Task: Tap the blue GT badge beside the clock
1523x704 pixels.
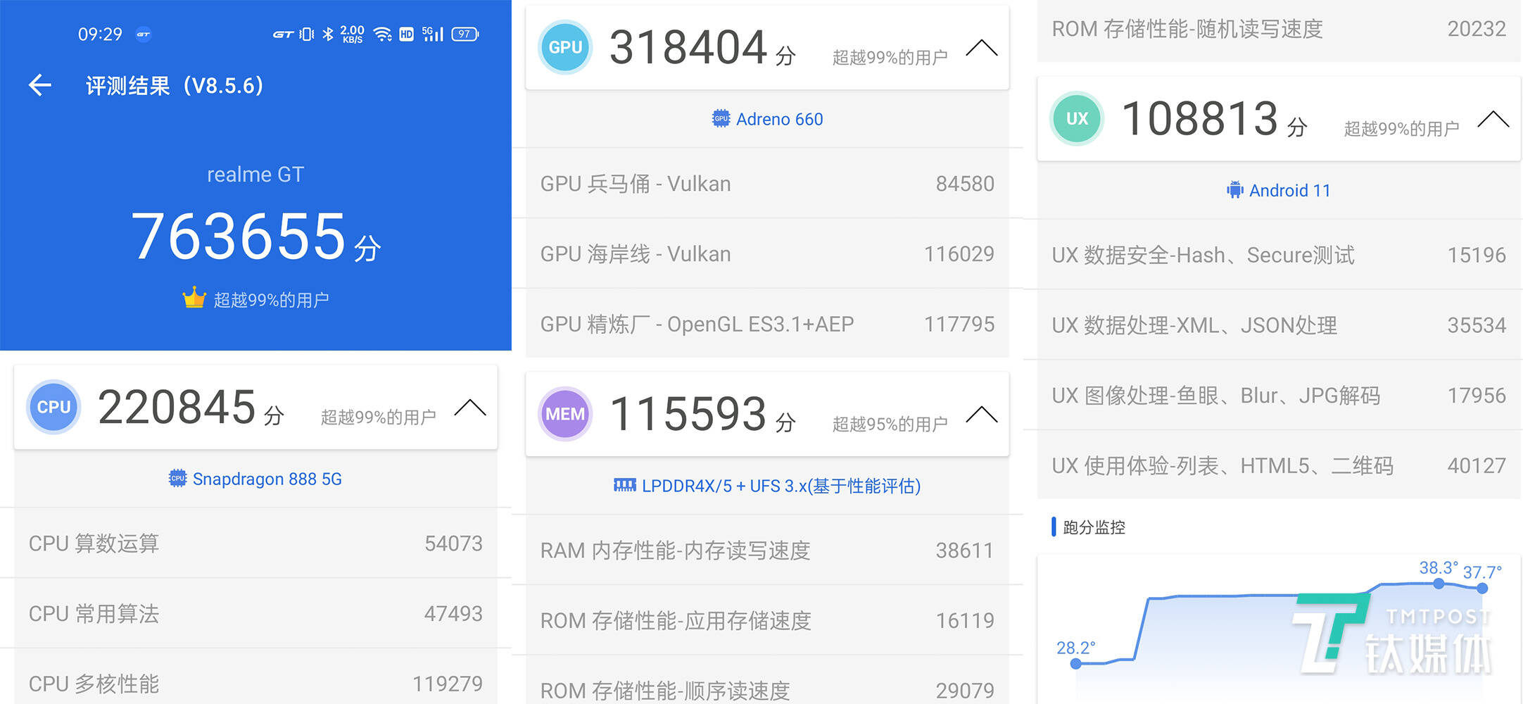Action: pyautogui.click(x=144, y=34)
